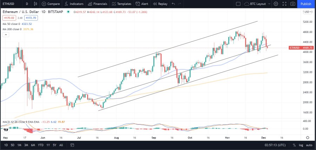This screenshot has width=316, height=150.
Task: Open the candlestick chart style selector
Action: point(35,4)
